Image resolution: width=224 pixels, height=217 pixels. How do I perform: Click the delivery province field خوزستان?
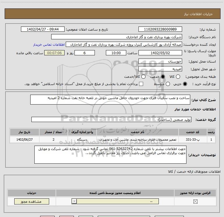[160, 61]
